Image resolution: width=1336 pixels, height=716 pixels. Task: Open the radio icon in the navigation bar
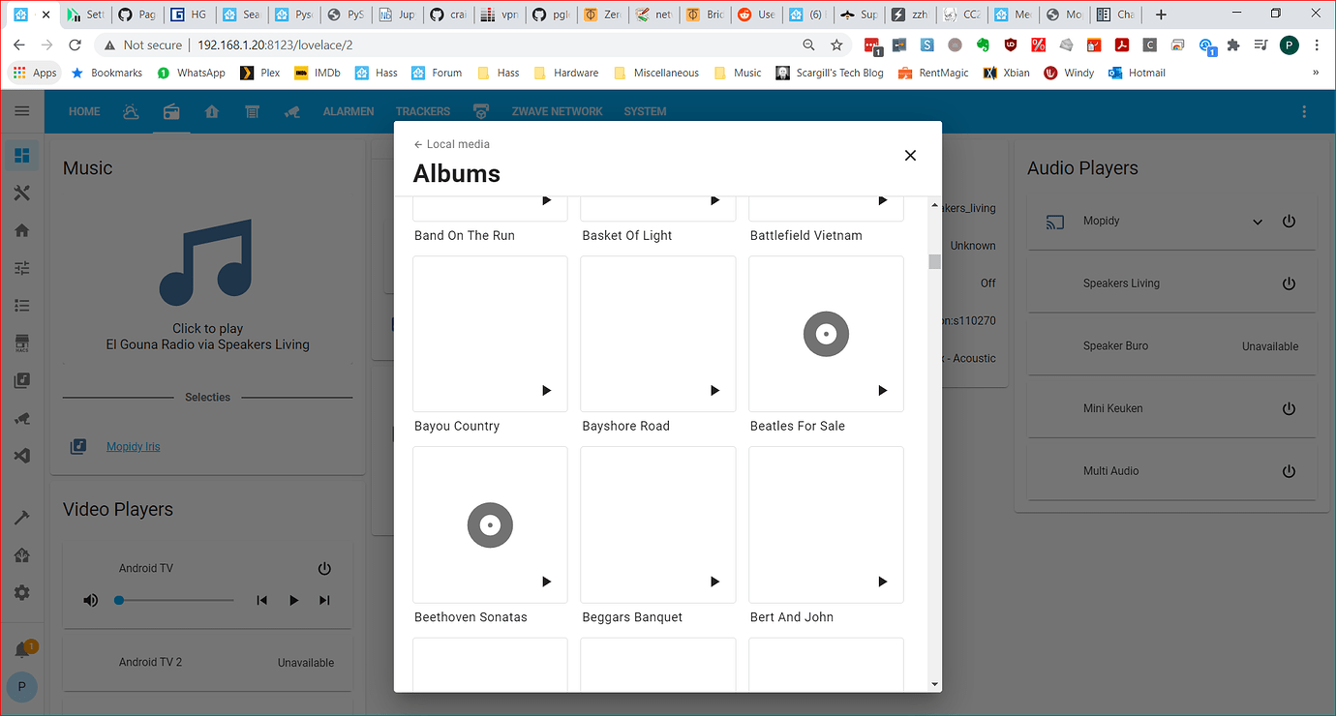(171, 111)
